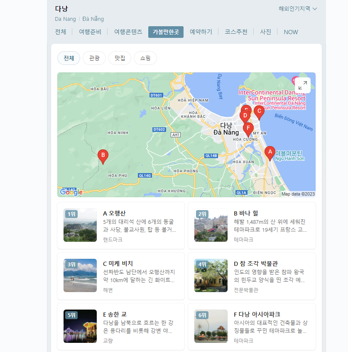This screenshot has width=348, height=352.
Task: Switch to the 예약하기 tab
Action: (x=202, y=32)
